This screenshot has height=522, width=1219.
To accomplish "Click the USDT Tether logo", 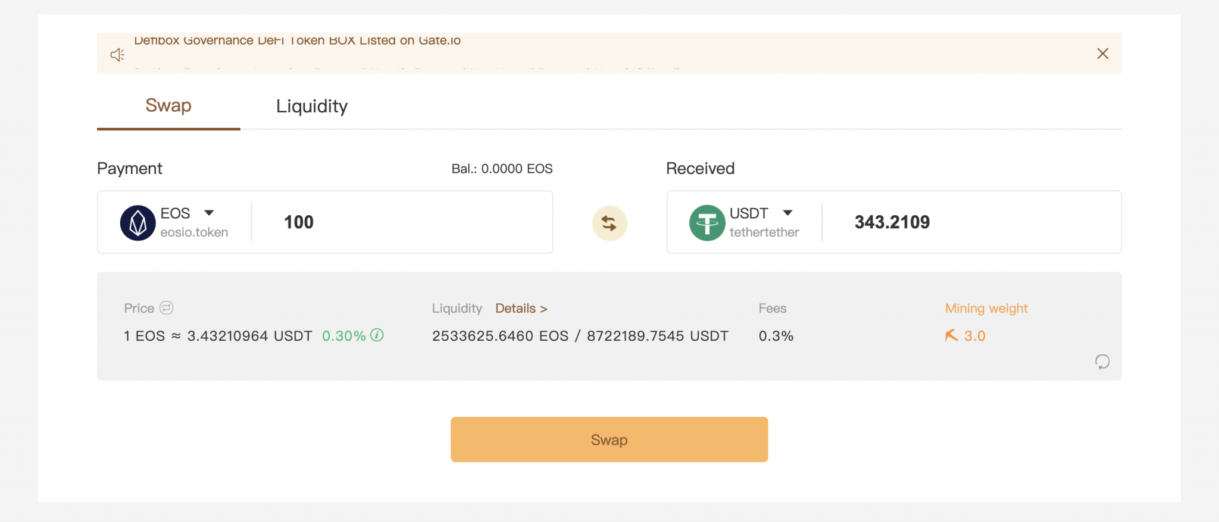I will tap(707, 223).
